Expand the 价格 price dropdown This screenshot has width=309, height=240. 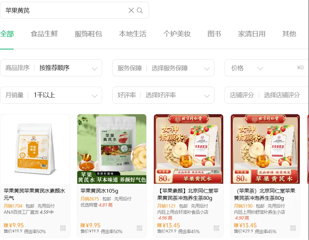(x=247, y=68)
